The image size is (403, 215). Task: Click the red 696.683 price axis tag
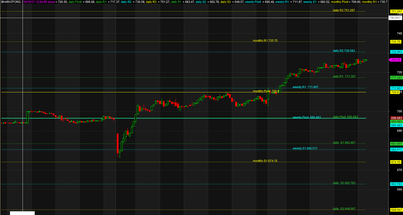[x=396, y=118]
